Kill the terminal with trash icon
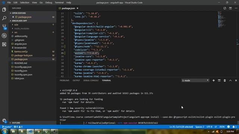The image size is (239, 134). point(225,80)
